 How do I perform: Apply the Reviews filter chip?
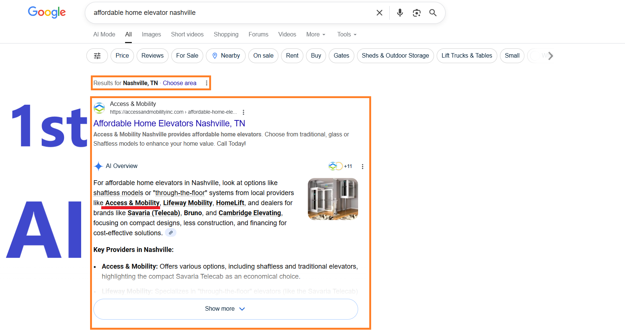pos(153,56)
